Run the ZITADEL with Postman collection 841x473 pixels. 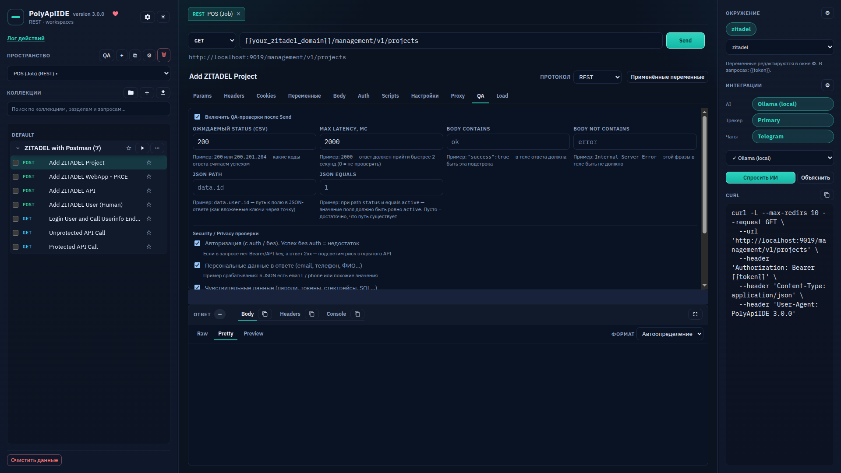[142, 148]
